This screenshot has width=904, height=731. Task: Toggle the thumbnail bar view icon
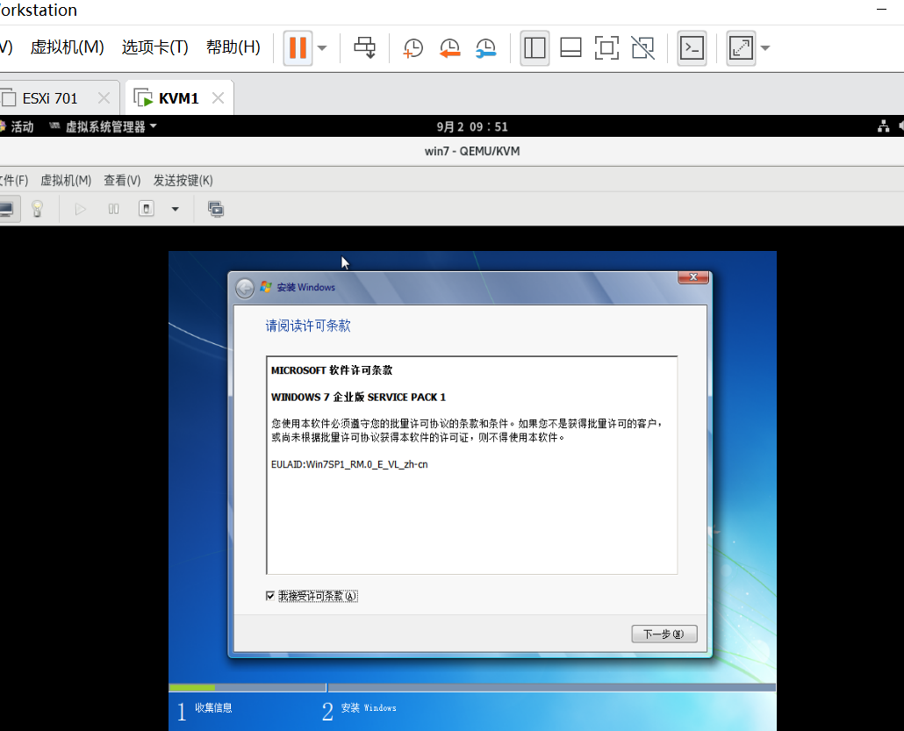click(x=570, y=48)
